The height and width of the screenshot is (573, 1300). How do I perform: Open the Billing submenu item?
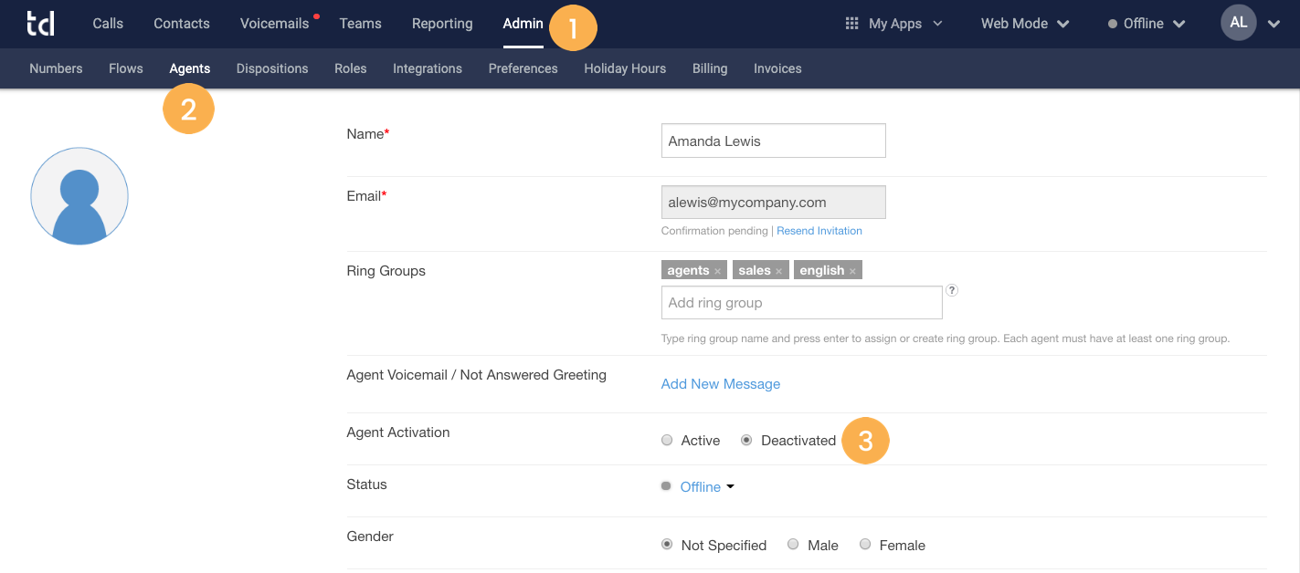pyautogui.click(x=710, y=68)
